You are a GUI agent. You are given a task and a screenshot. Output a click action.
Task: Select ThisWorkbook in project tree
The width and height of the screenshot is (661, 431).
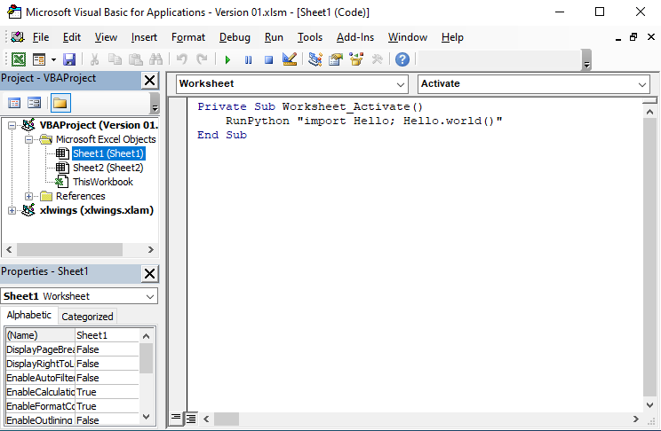[103, 183]
